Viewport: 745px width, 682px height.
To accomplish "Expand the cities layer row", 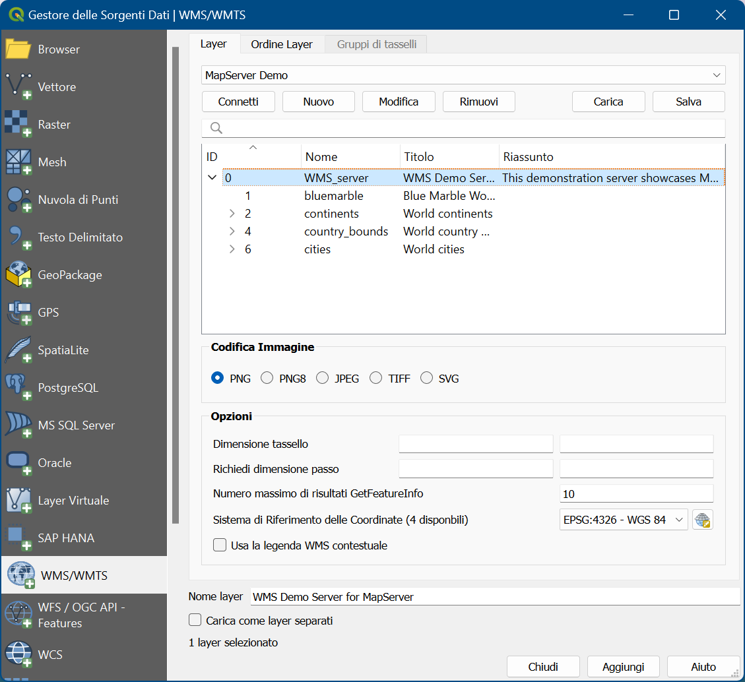I will (232, 249).
